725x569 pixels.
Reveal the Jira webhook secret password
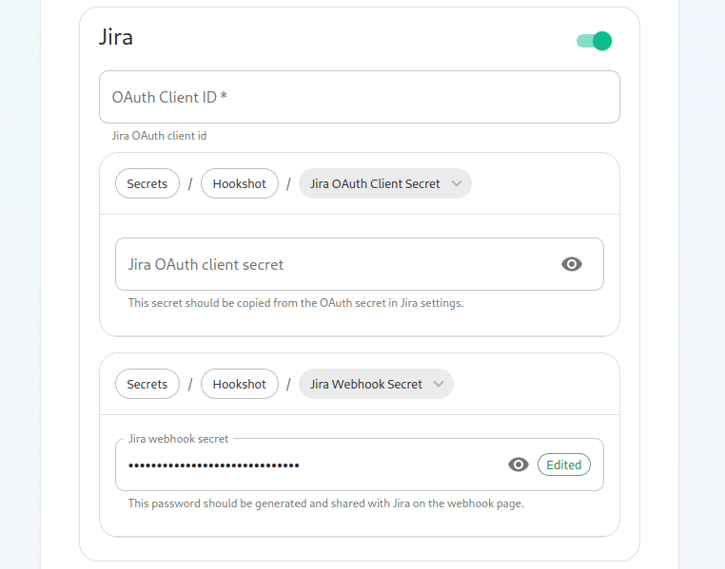tap(518, 465)
